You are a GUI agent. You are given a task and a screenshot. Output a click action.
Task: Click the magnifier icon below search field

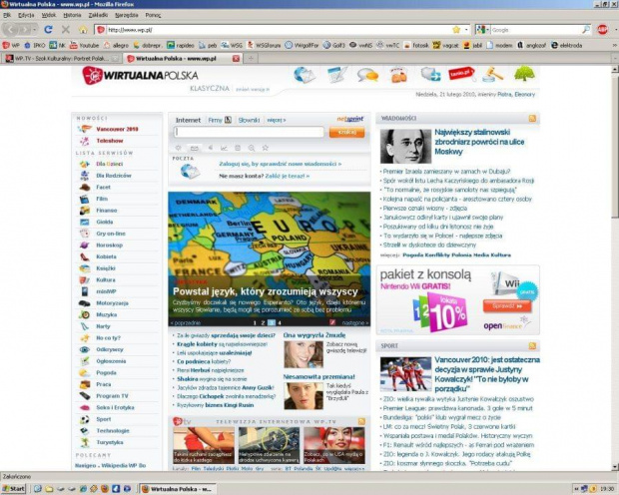pos(252,148)
